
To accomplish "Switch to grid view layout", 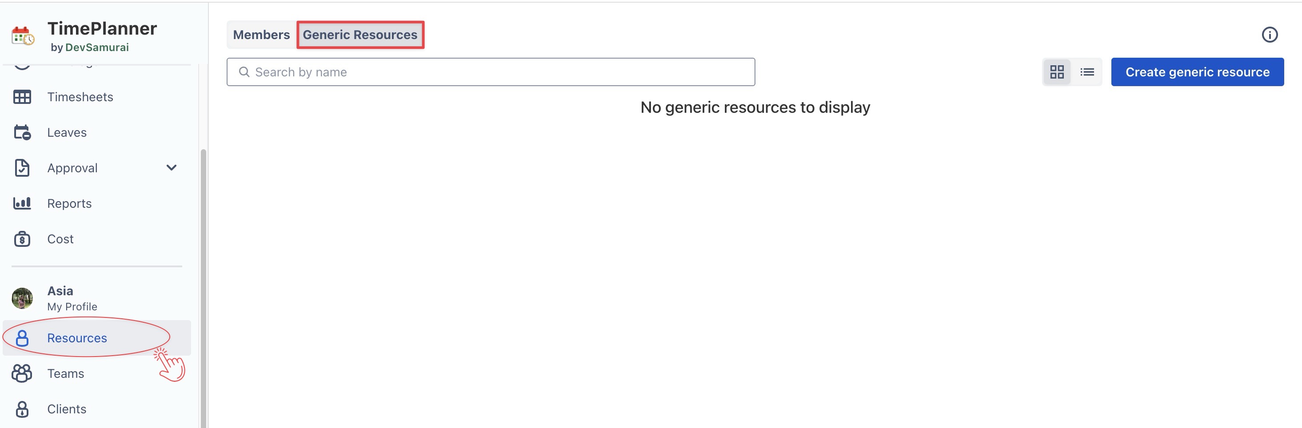I will point(1056,72).
